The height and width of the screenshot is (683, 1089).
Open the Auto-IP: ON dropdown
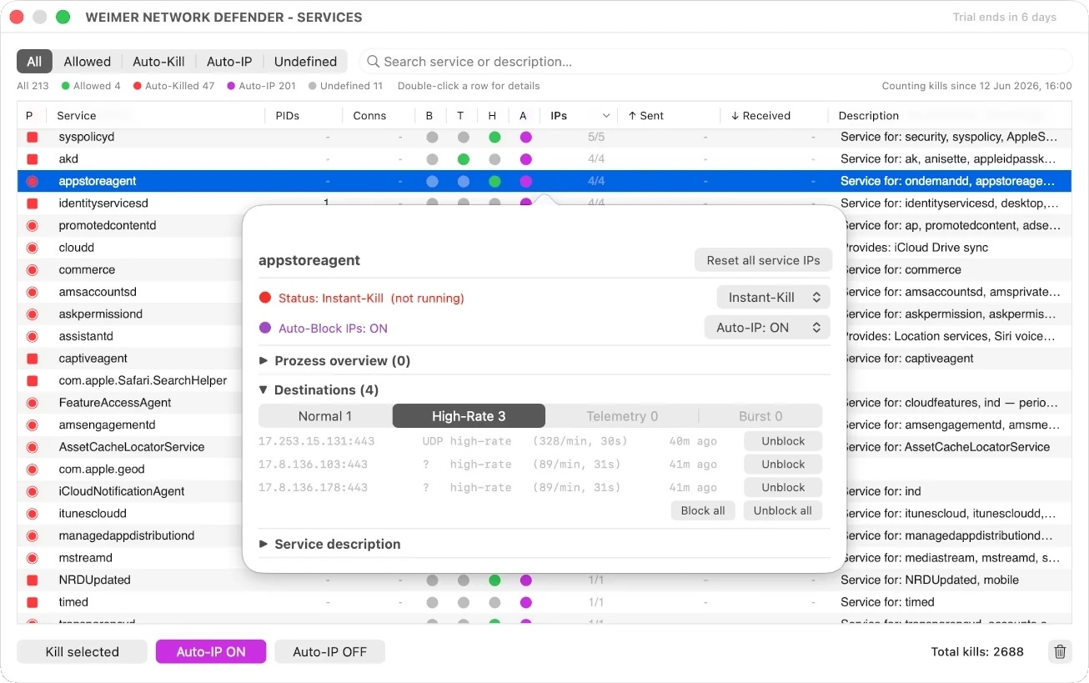767,328
